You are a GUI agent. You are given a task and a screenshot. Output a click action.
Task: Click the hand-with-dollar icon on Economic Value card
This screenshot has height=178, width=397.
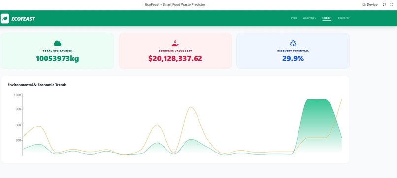175,43
